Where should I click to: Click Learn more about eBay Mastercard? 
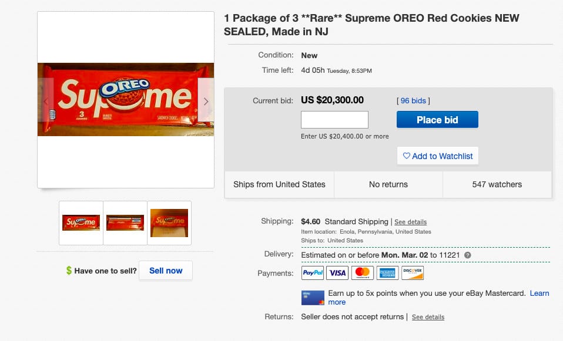[x=539, y=293]
